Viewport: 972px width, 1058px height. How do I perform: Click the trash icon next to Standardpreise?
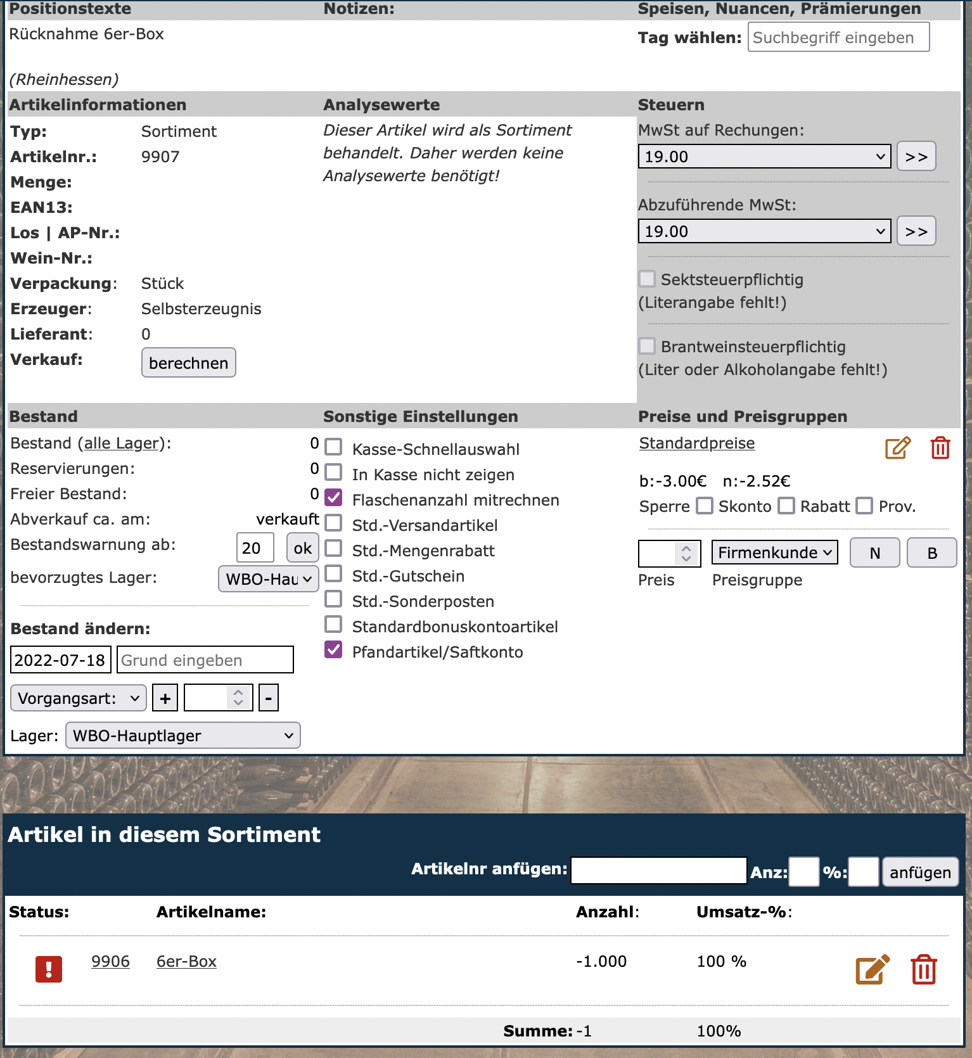pos(940,448)
